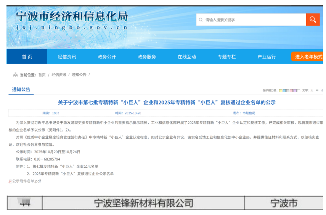Select the yellow eye-protection color
Image resolution: width=326 pixels, height=215 pixels.
(281, 91)
